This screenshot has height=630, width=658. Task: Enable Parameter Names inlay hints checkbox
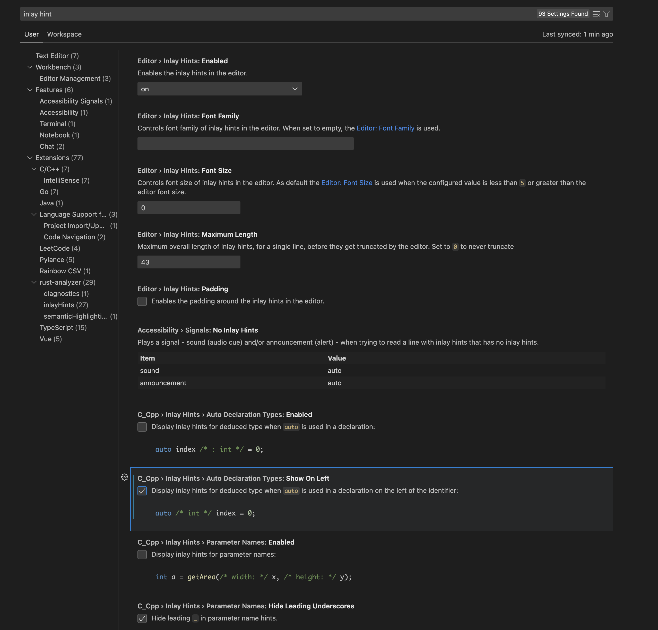142,554
